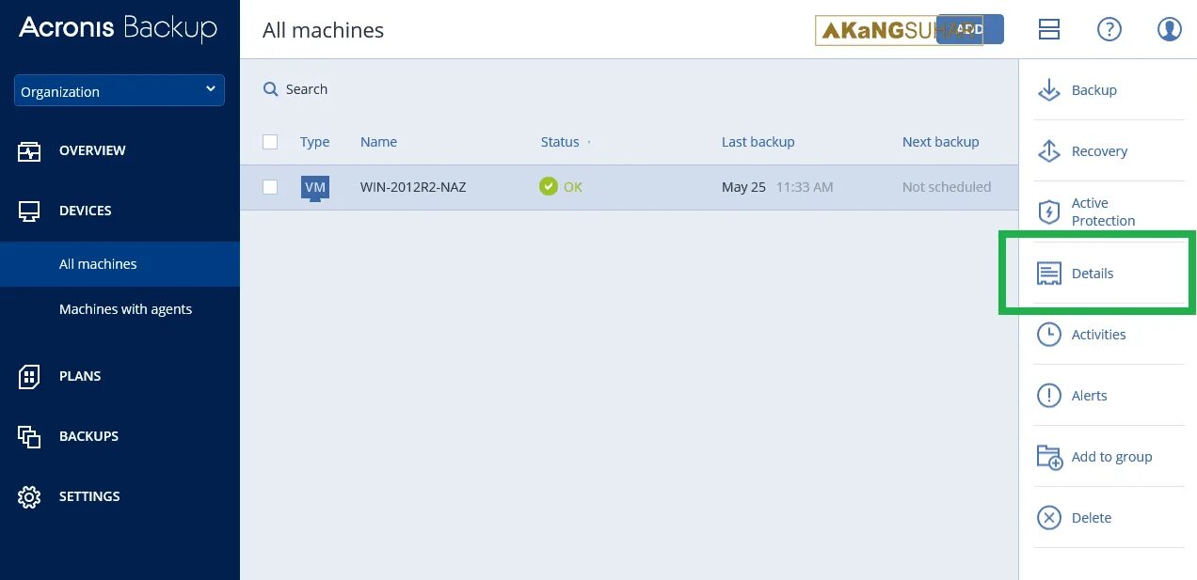1197x580 pixels.
Task: Go to OVERVIEW section
Action: (92, 150)
